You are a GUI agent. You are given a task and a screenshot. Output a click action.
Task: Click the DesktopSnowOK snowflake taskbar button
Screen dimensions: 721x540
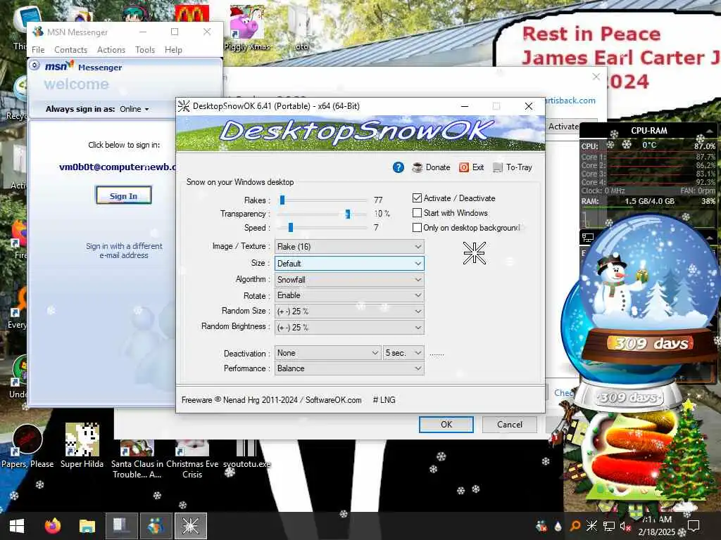click(x=190, y=526)
